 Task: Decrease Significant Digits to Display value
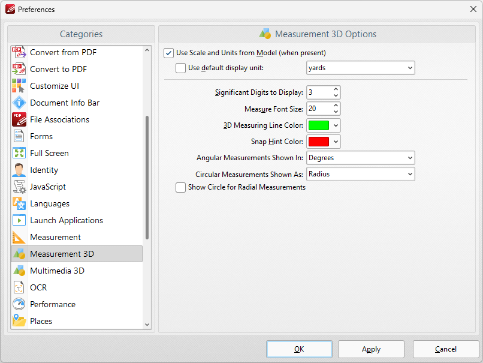(336, 96)
